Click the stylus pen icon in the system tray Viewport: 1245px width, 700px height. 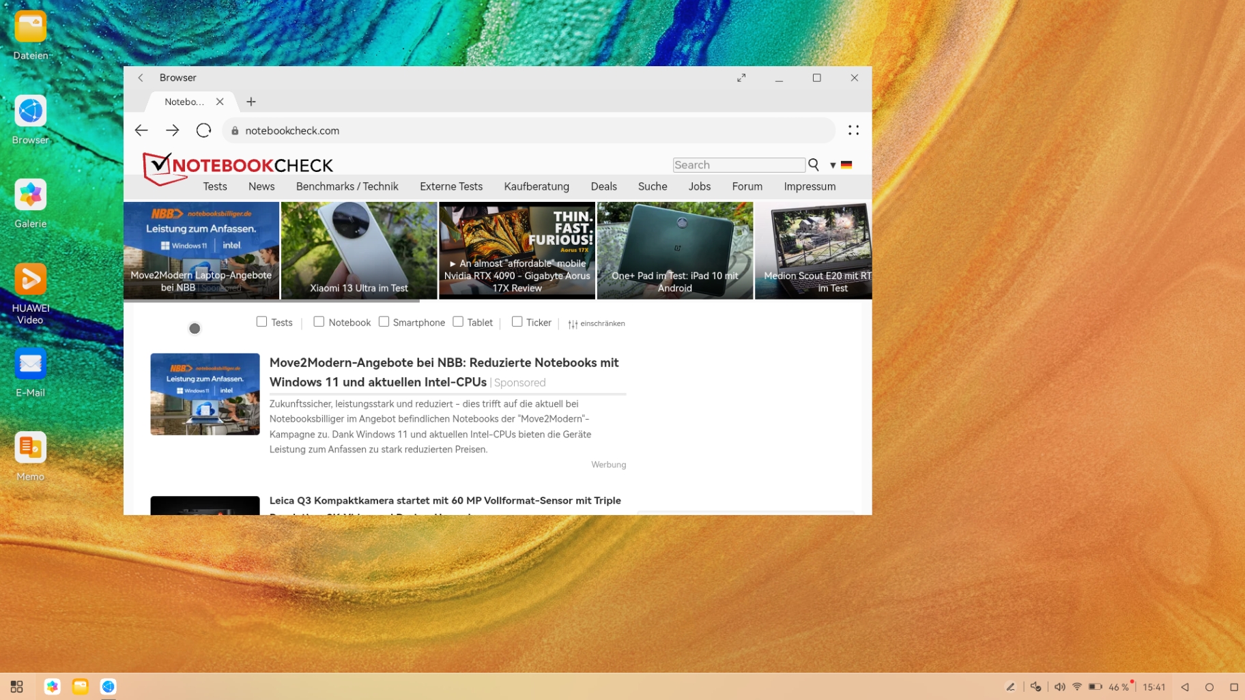[1011, 687]
